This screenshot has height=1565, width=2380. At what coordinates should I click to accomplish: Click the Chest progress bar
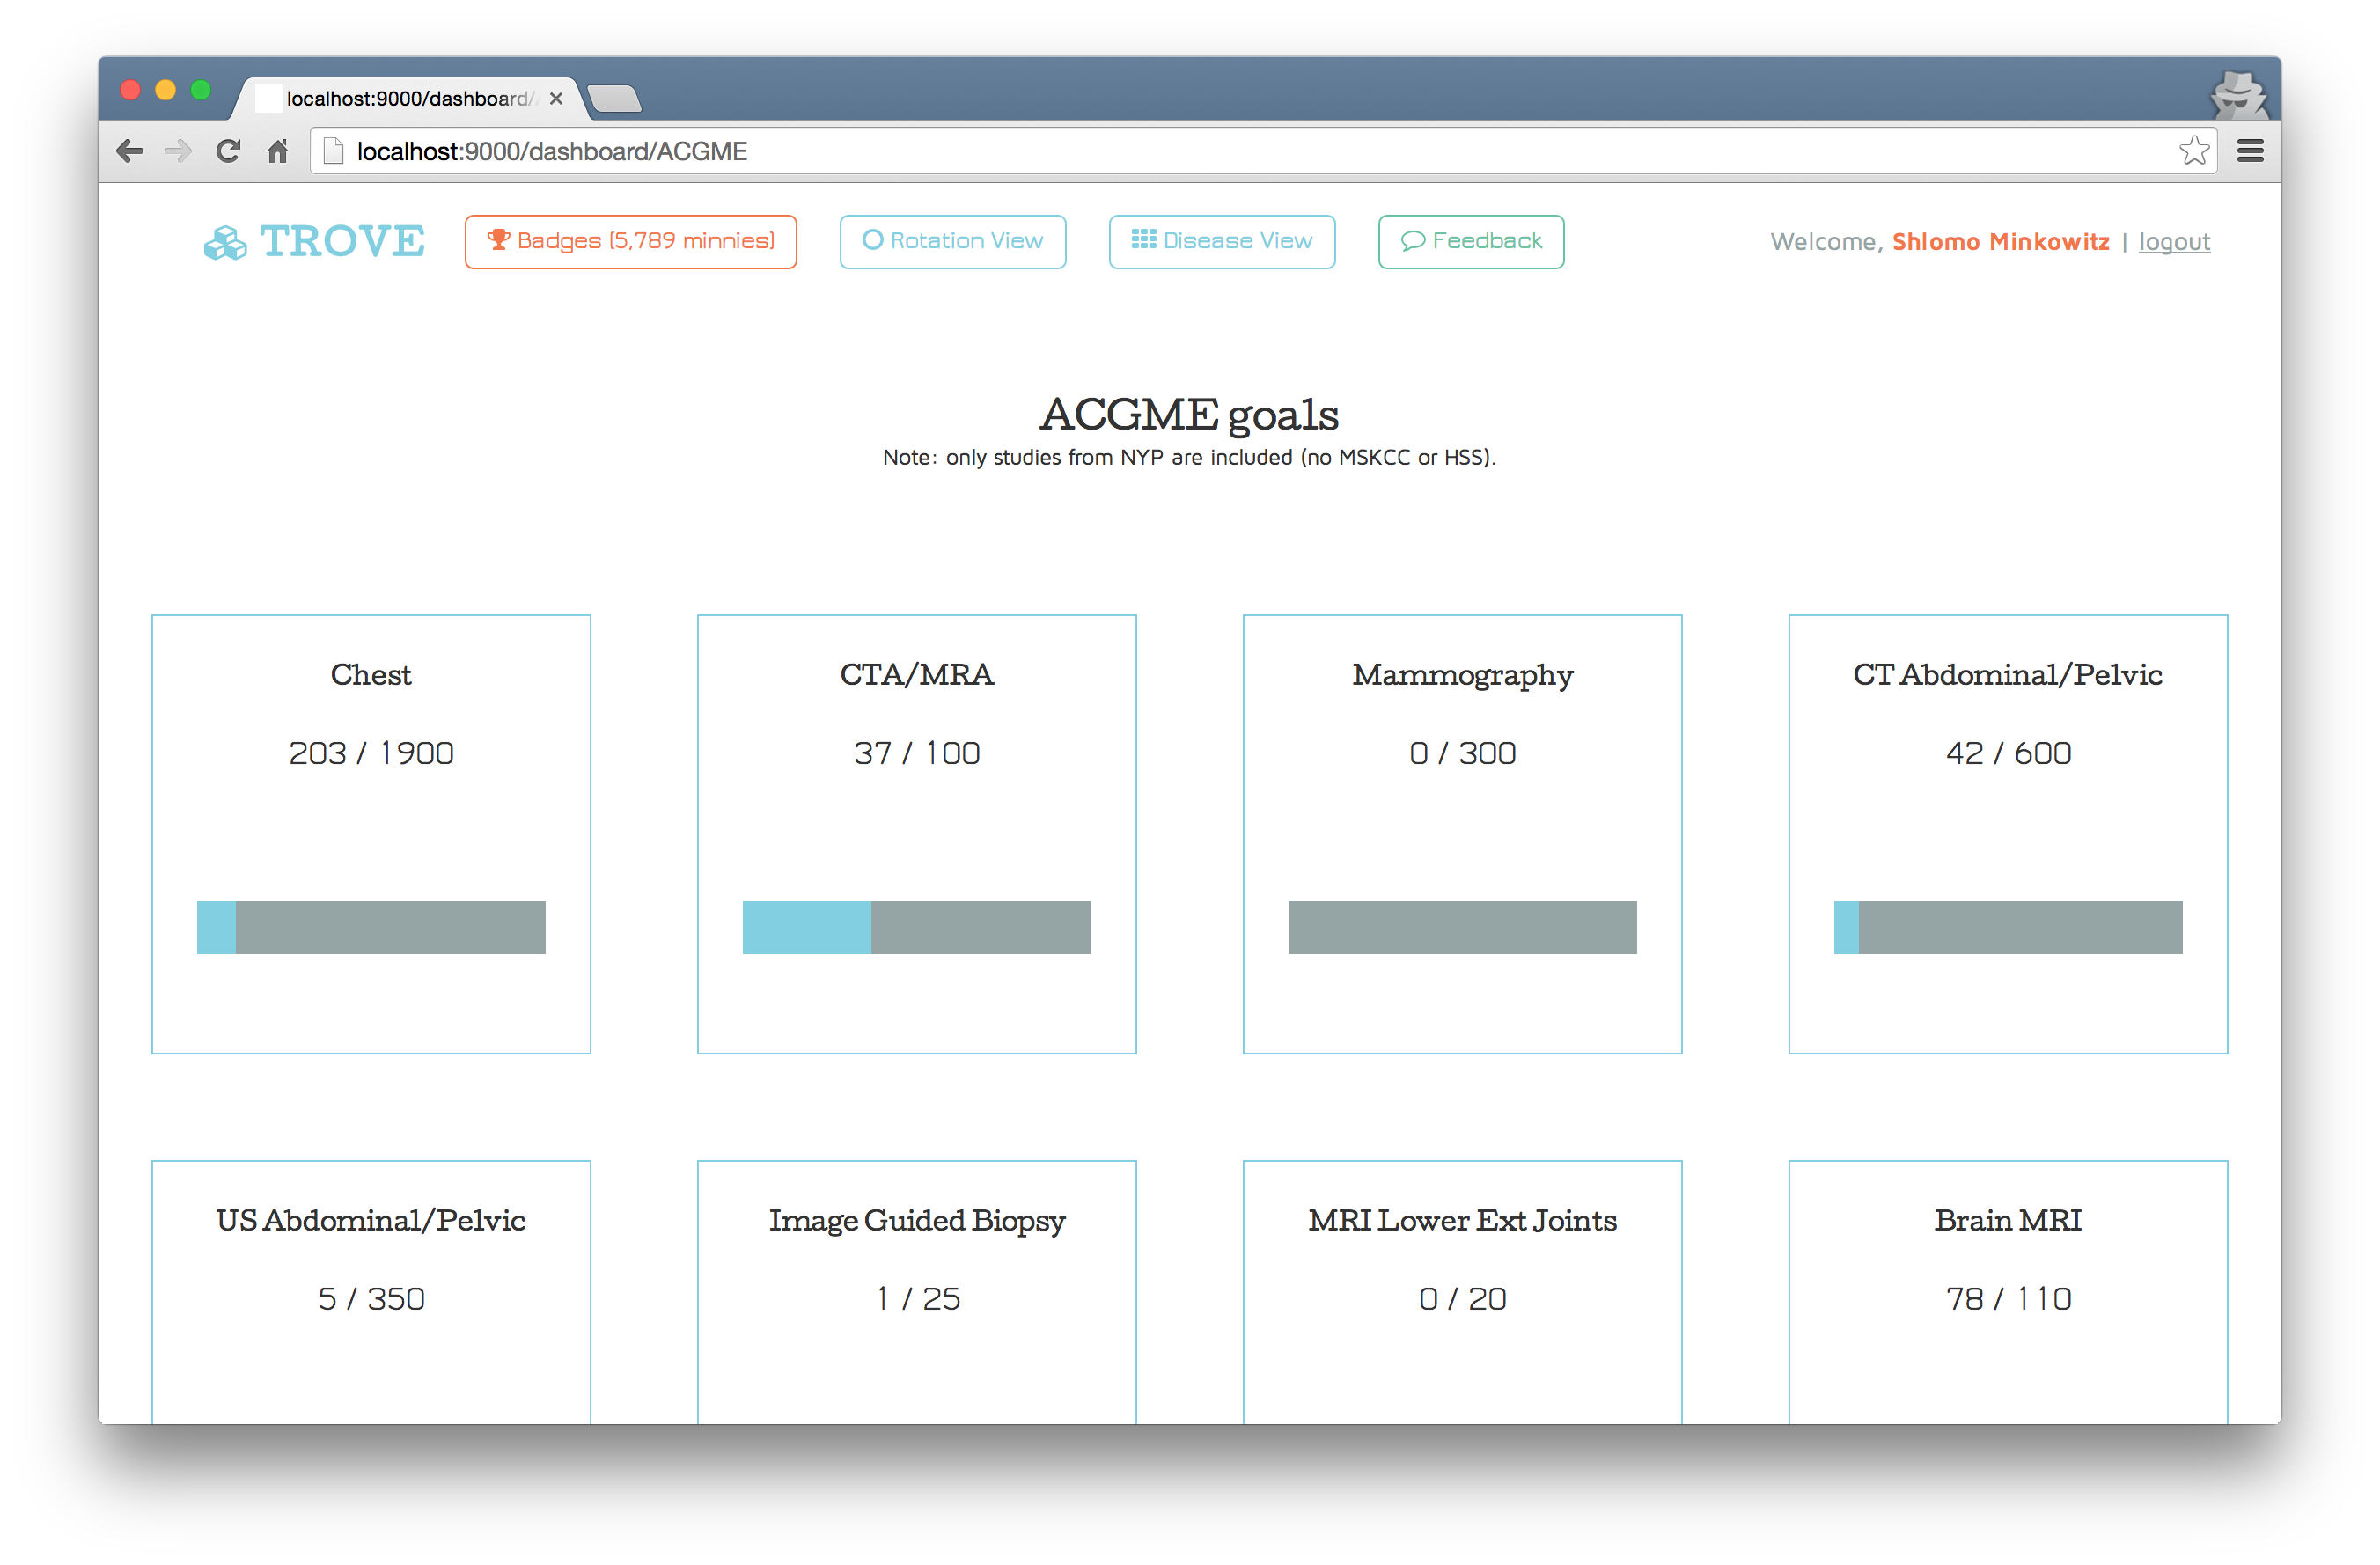tap(371, 927)
